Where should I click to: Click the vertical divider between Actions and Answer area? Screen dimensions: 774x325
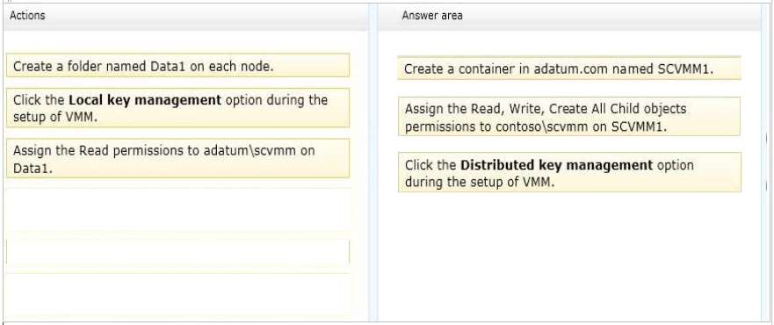coord(373,162)
